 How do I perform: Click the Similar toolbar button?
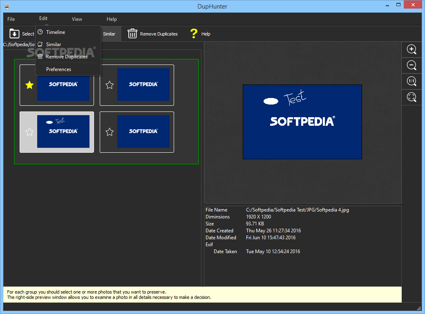(x=109, y=34)
